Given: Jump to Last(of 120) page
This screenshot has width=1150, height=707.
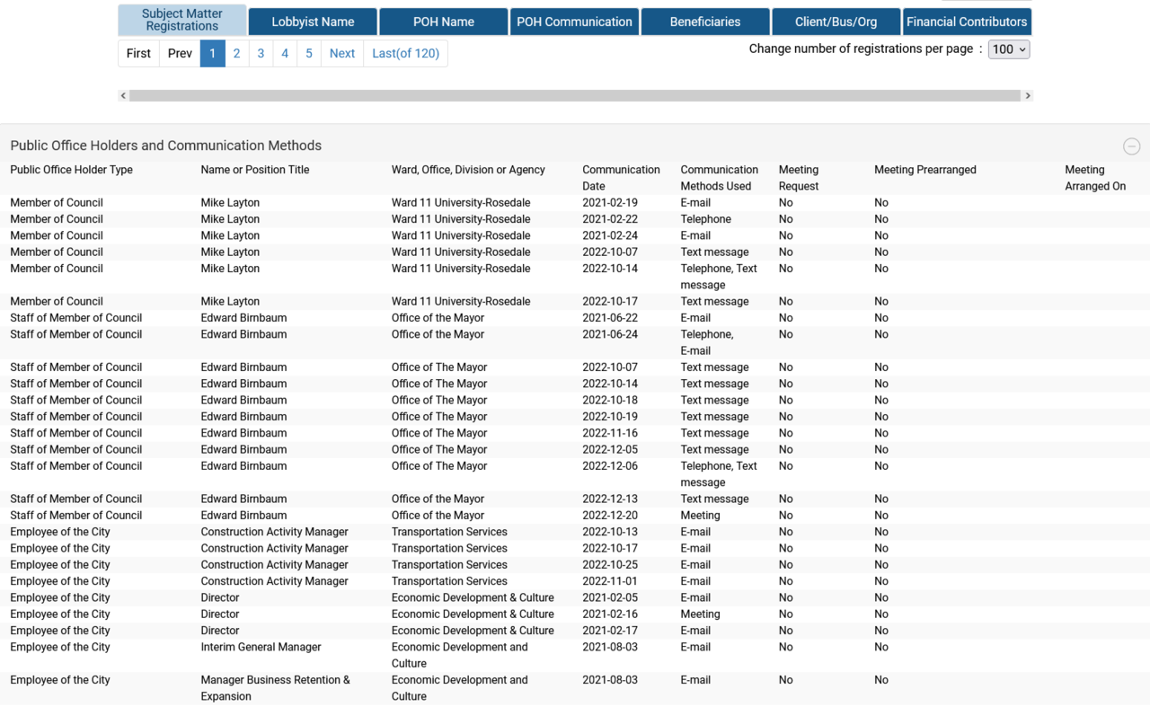Looking at the screenshot, I should pos(405,53).
